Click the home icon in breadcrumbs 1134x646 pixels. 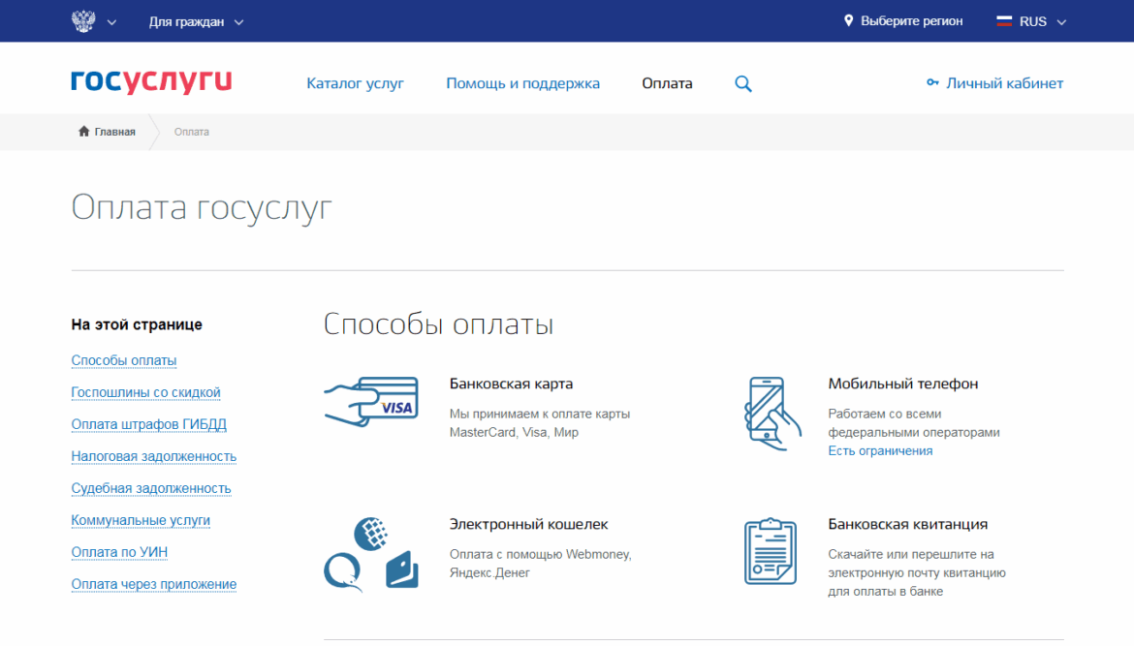point(84,132)
